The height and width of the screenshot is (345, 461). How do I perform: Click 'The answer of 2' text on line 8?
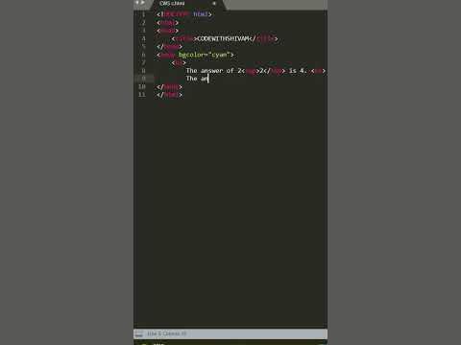[x=214, y=71]
